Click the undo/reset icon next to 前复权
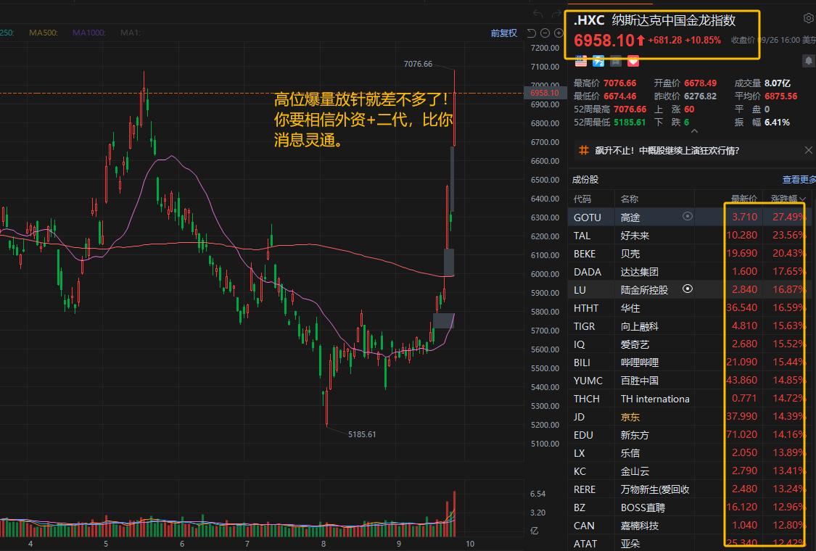Image resolution: width=816 pixels, height=551 pixels. [x=532, y=33]
